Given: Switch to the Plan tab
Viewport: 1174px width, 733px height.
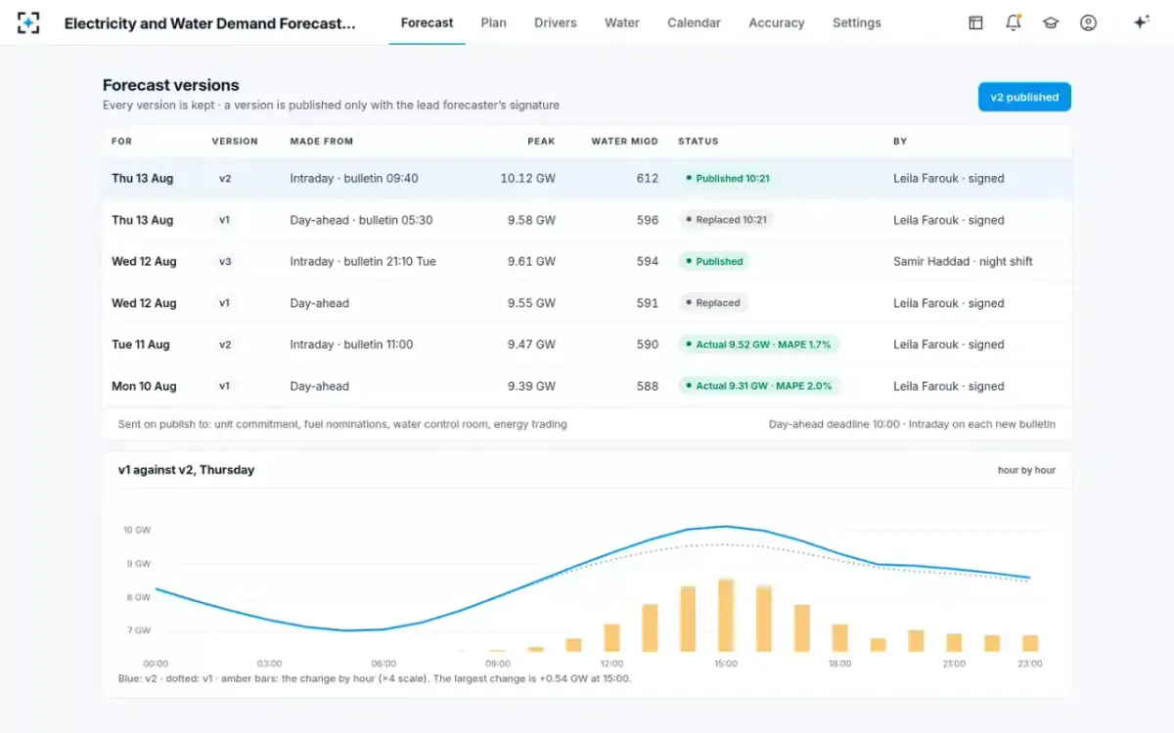Looking at the screenshot, I should (494, 22).
